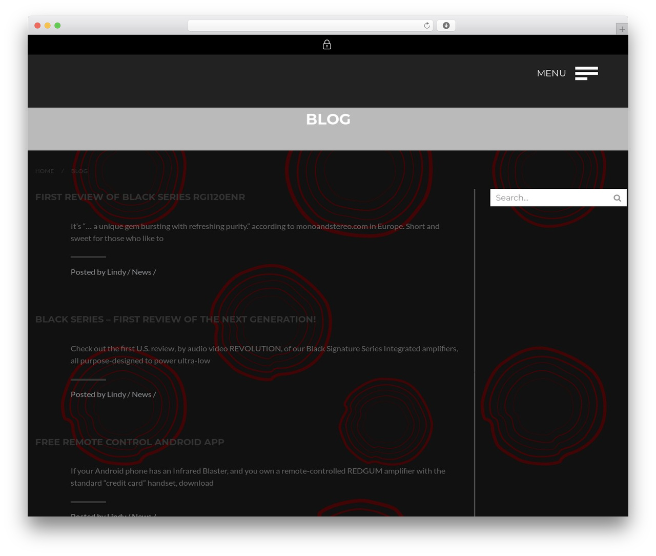This screenshot has width=656, height=556.
Task: Select BLOG in the breadcrumb trail
Action: 79,171
